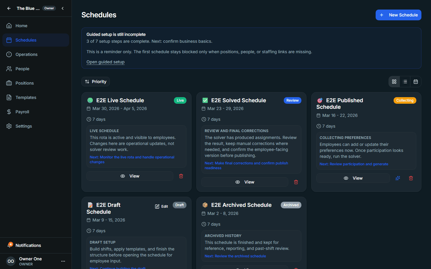Click the Mar 23 - 29, 2026 date
This screenshot has height=269, width=431.
click(225, 108)
